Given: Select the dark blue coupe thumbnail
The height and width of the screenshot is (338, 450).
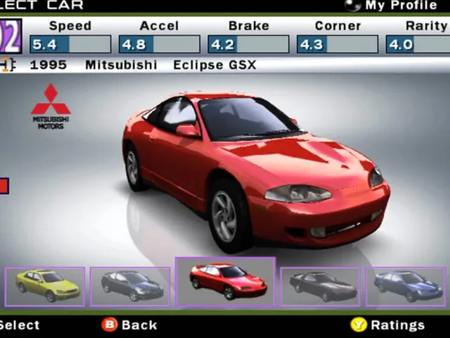Looking at the screenshot, I should point(130,287).
